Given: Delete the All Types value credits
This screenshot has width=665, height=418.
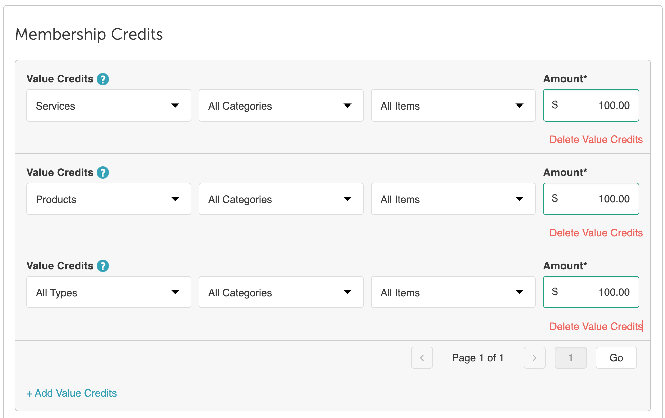Looking at the screenshot, I should 596,326.
